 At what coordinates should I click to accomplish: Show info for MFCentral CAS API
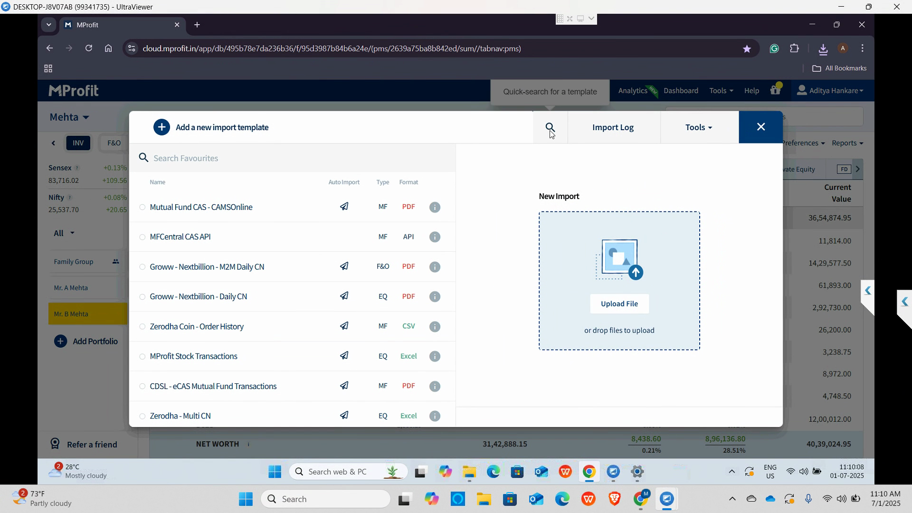[x=435, y=237]
